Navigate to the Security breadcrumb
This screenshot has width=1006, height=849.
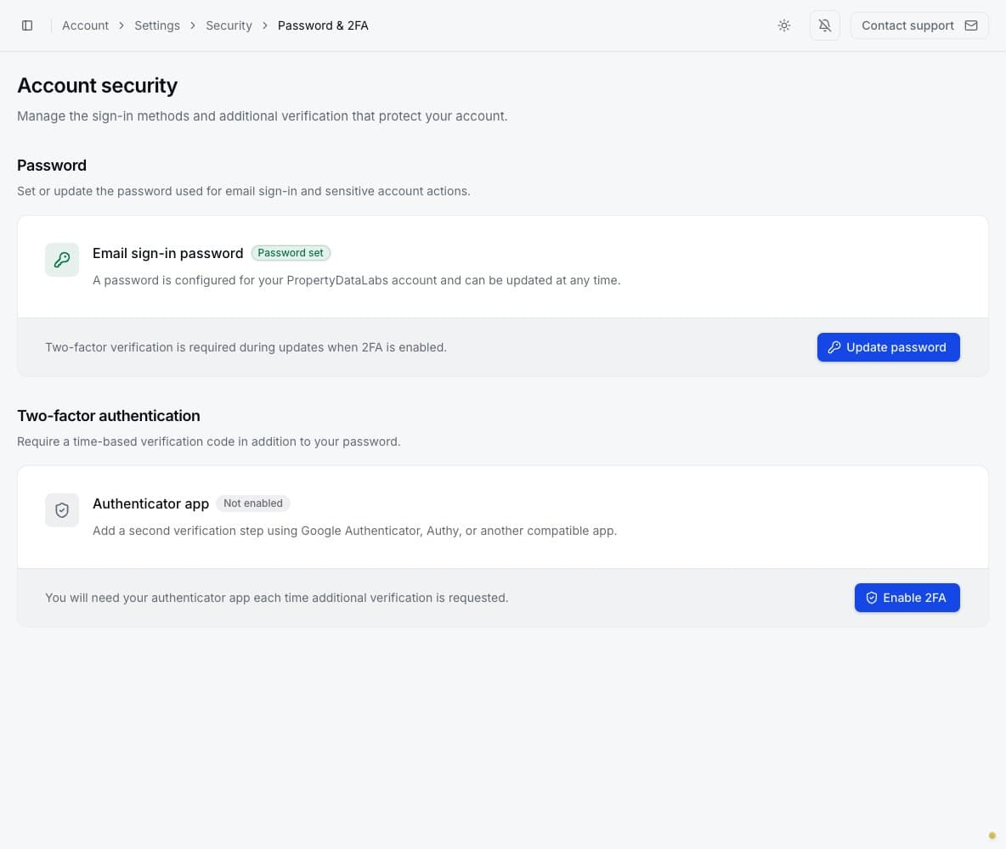click(x=229, y=25)
